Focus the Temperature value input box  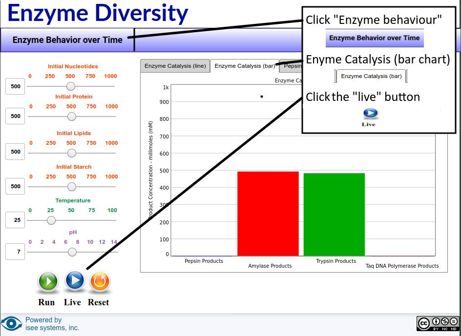point(16,220)
